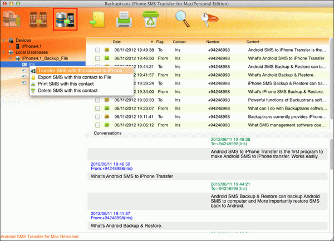Click the Iris contact card icon

24,65
